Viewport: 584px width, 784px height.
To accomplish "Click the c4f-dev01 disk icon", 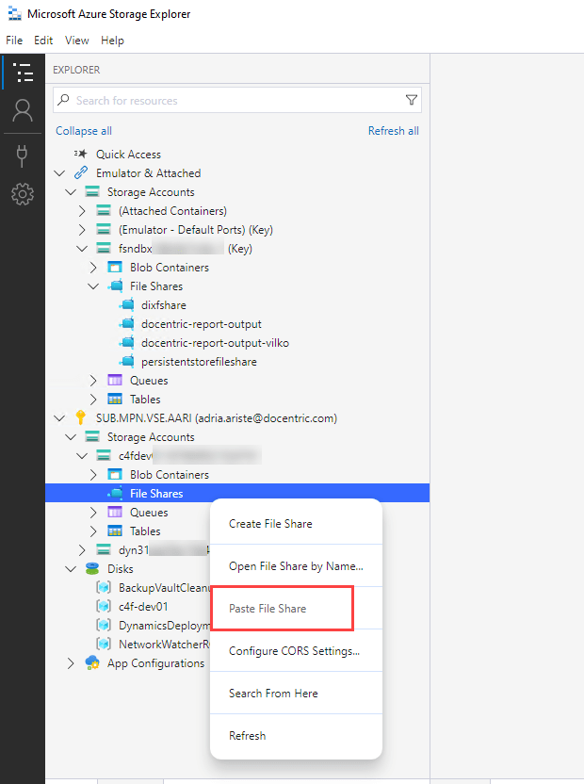I will pyautogui.click(x=104, y=606).
